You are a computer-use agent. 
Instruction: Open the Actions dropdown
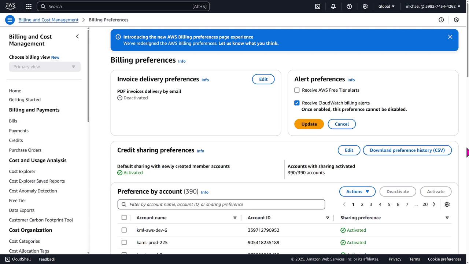pyautogui.click(x=357, y=191)
